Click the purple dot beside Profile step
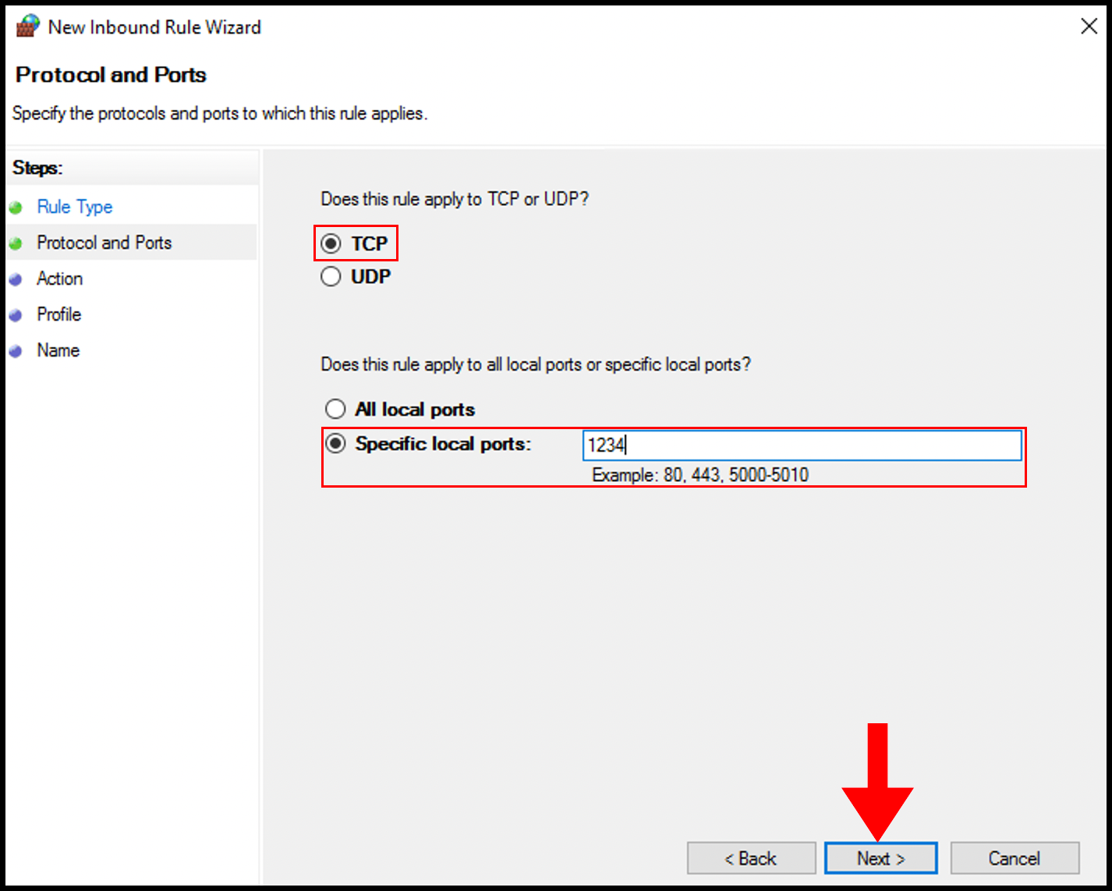Viewport: 1112px width, 891px height. (x=17, y=314)
